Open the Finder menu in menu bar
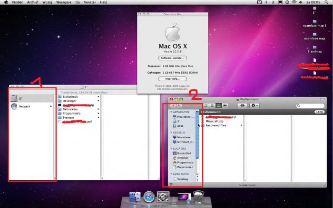This screenshot has height=208, width=333. (18, 2)
